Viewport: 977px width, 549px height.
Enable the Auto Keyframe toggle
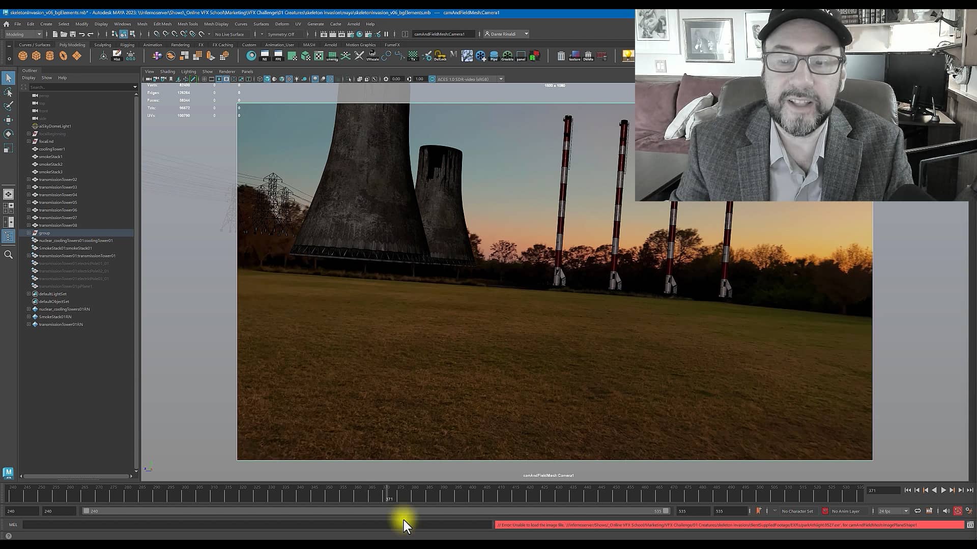pyautogui.click(x=958, y=511)
